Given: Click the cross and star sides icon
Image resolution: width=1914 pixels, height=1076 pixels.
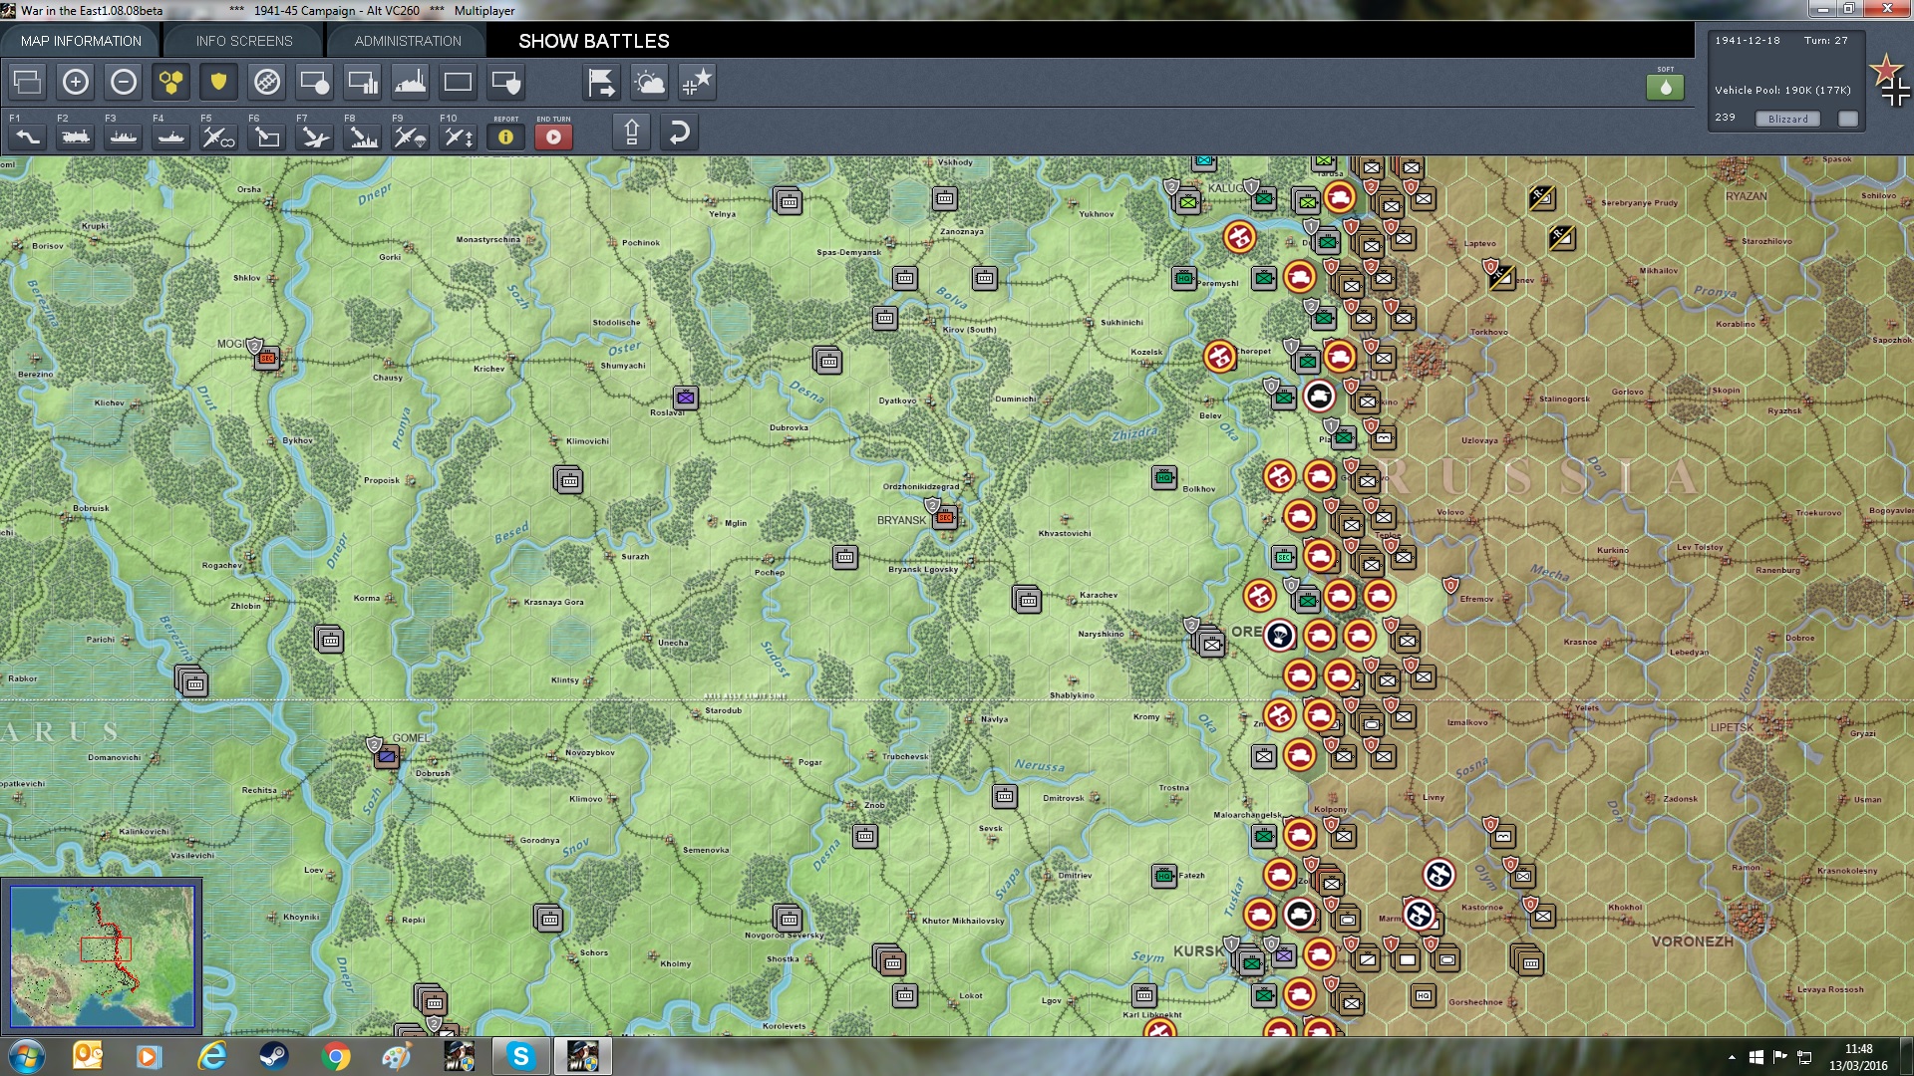Looking at the screenshot, I should coord(697,82).
